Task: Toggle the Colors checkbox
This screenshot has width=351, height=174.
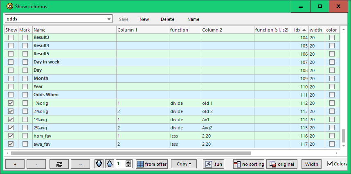Action: click(x=330, y=164)
